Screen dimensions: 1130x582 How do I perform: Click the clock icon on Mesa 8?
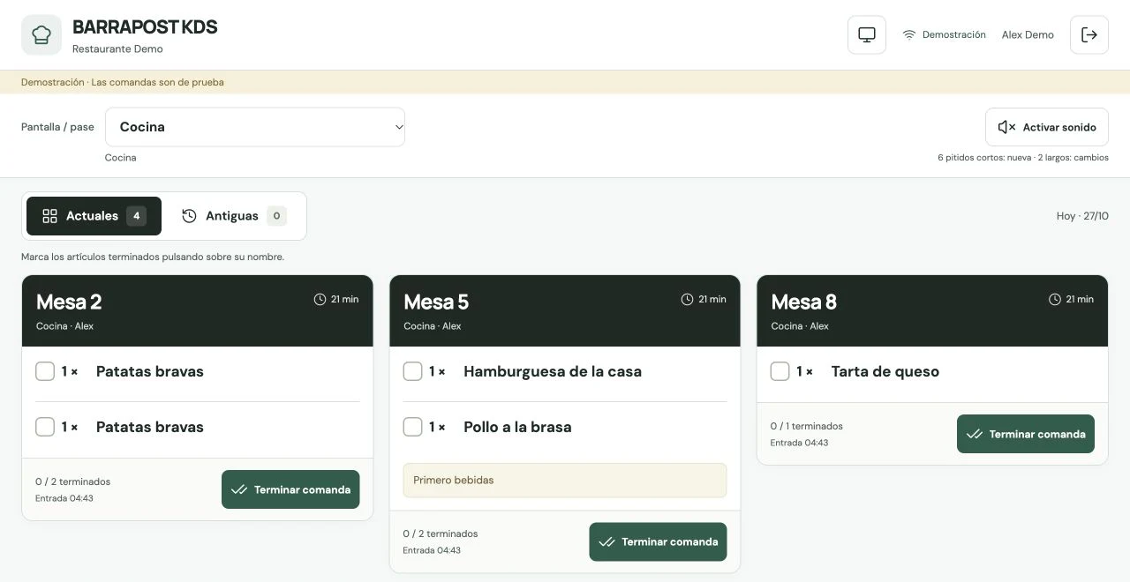pos(1055,300)
